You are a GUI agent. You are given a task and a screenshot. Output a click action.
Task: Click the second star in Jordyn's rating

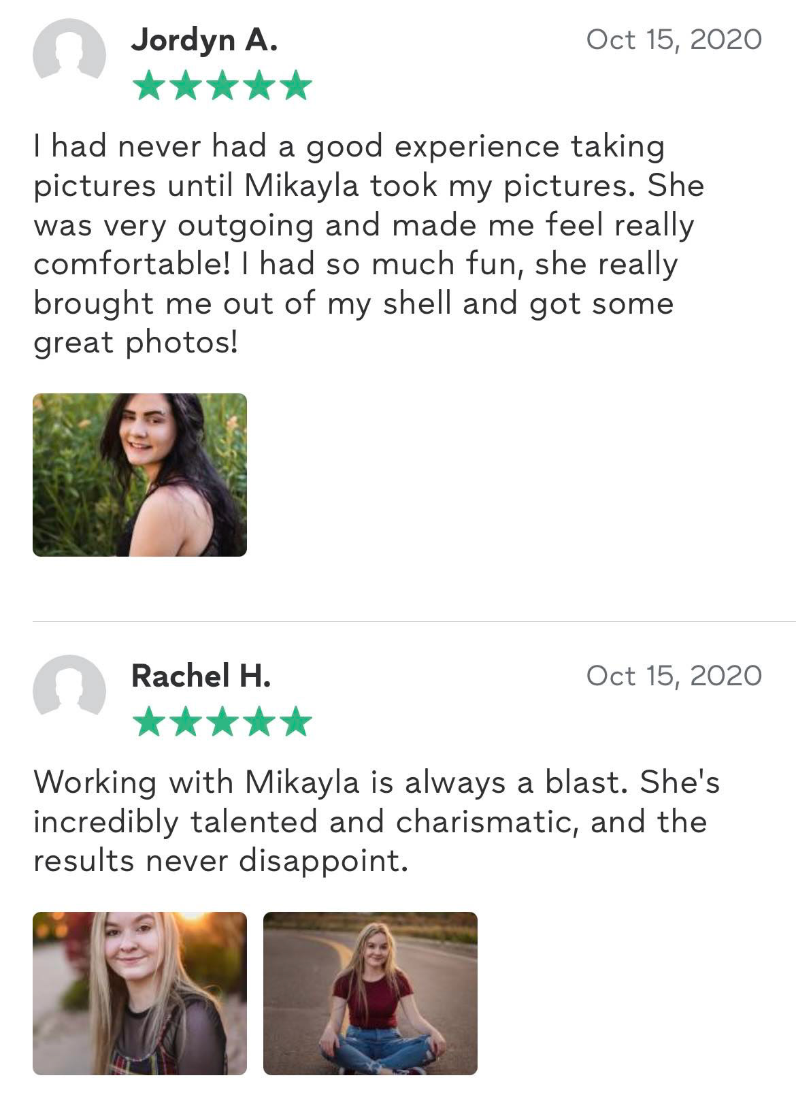[x=185, y=86]
